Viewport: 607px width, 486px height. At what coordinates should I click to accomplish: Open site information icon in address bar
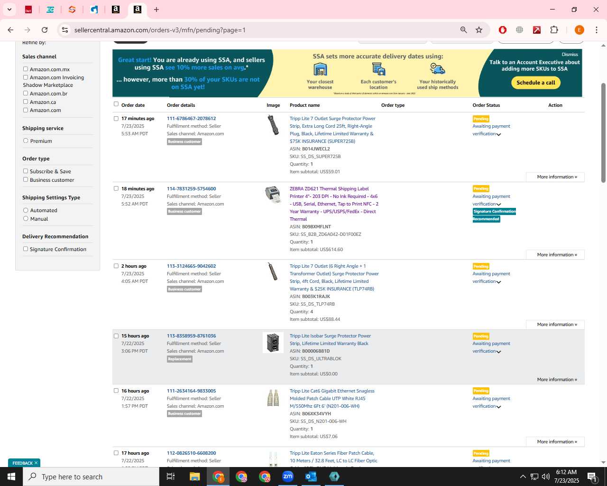tap(65, 30)
